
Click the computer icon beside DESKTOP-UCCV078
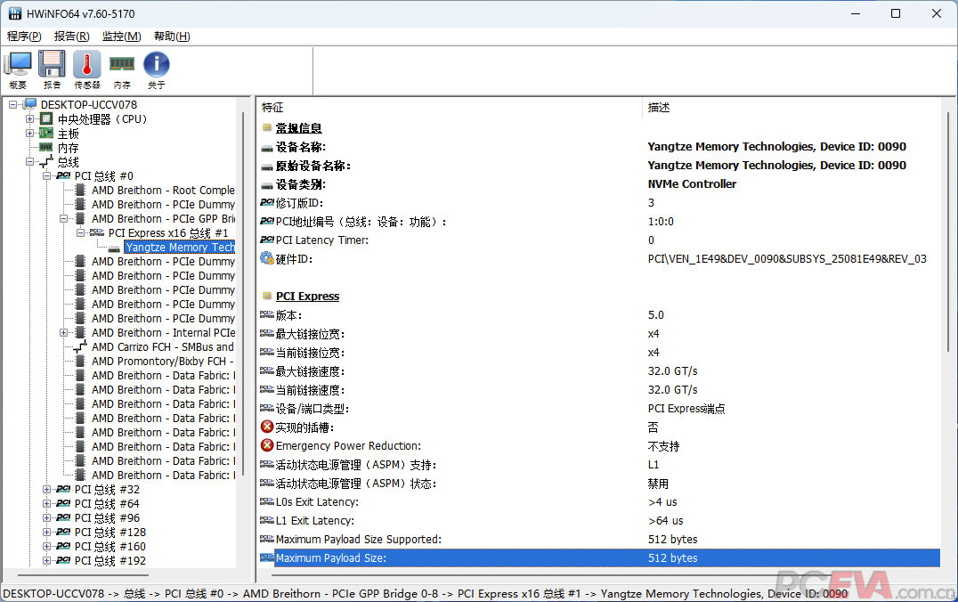point(30,104)
